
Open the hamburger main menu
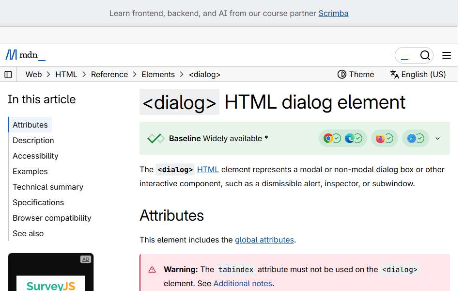click(x=446, y=55)
